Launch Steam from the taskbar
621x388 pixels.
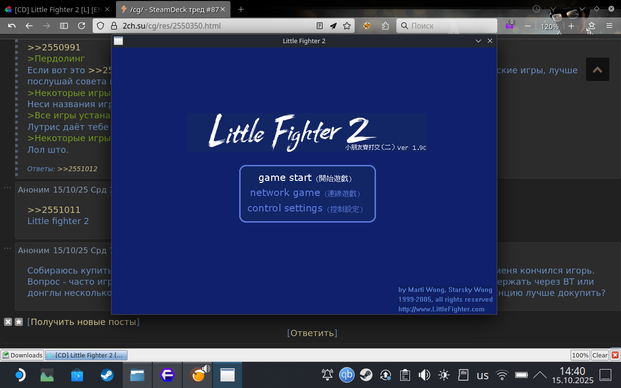point(107,375)
